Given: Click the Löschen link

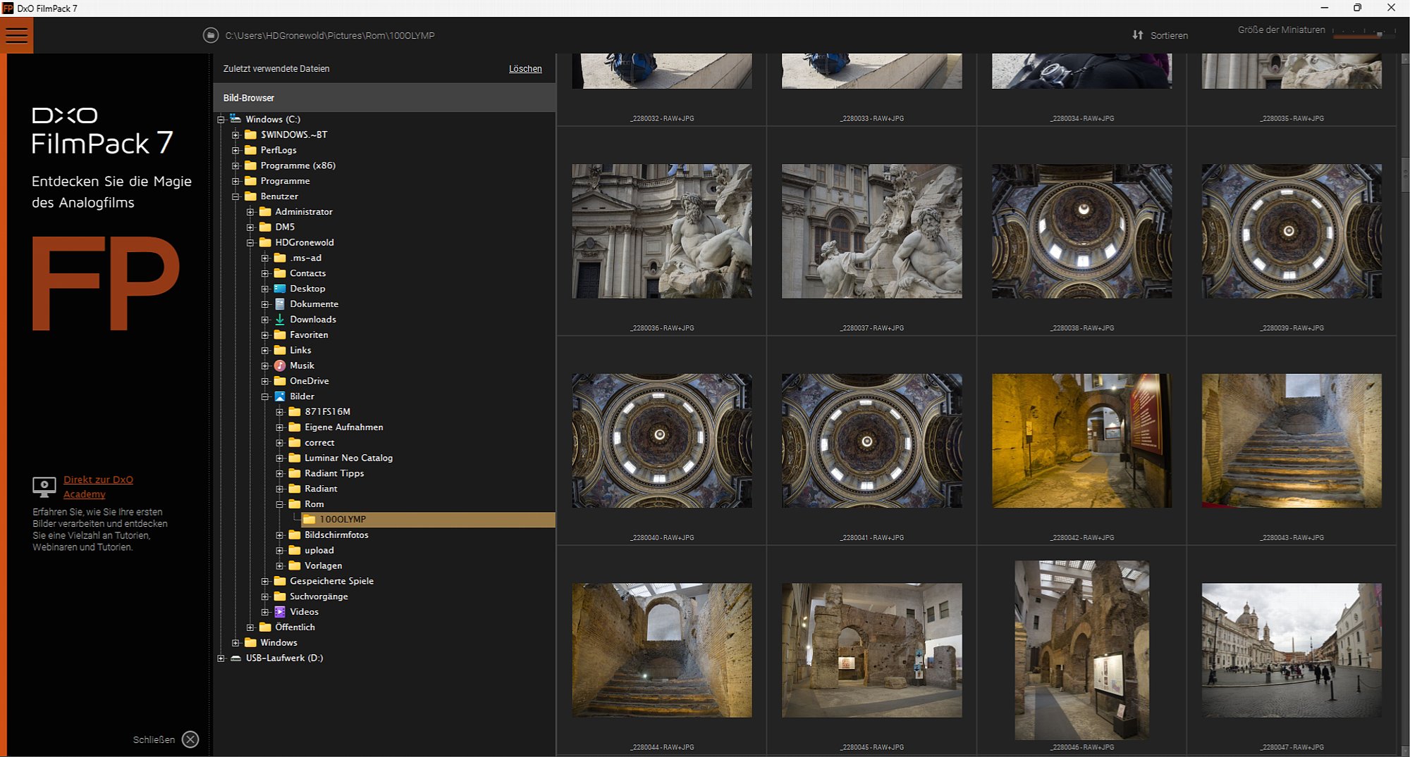Looking at the screenshot, I should [x=525, y=69].
